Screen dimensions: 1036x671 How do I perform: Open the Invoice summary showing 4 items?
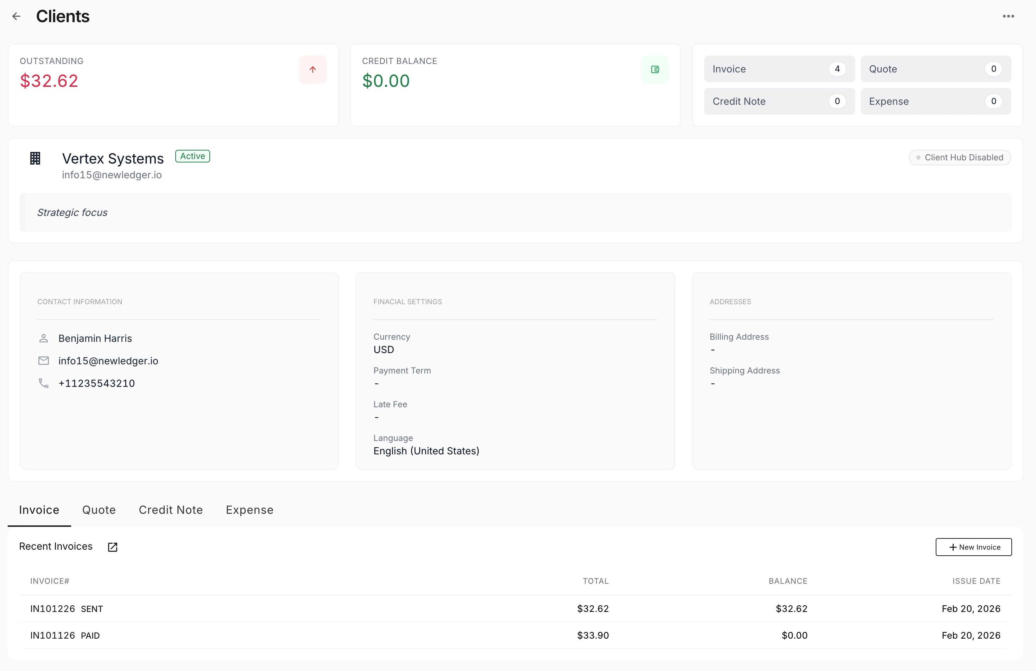click(778, 69)
